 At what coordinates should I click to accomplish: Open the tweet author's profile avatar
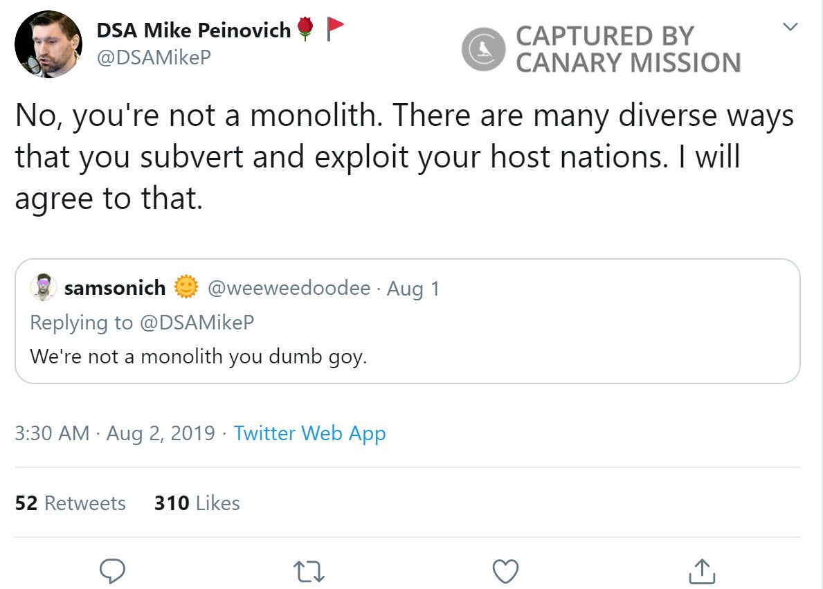click(48, 44)
